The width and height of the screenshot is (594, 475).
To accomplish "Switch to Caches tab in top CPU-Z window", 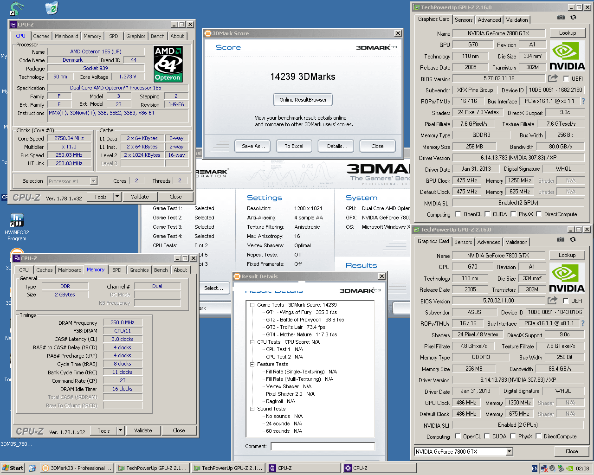I will click(41, 36).
